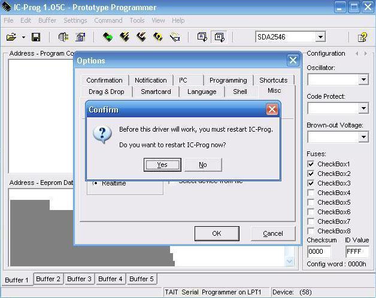This screenshot has height=298, width=376.
Task: Open the Settings menu
Action: click(x=75, y=20)
